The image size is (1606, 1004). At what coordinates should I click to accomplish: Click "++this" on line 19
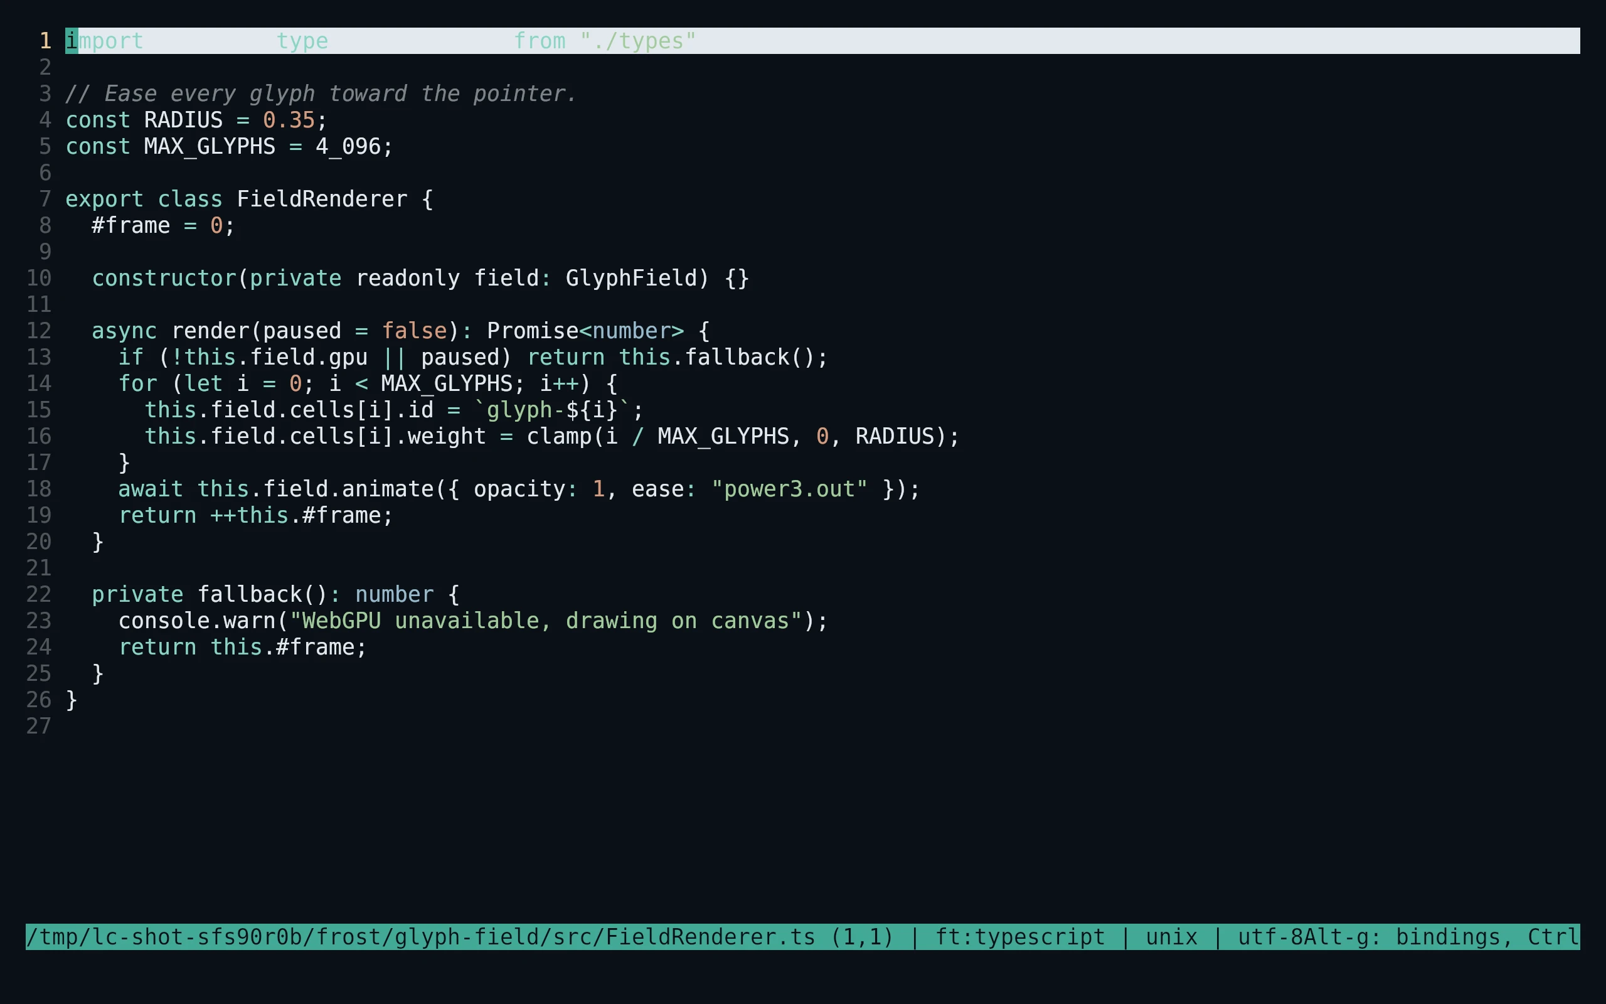pyautogui.click(x=250, y=515)
